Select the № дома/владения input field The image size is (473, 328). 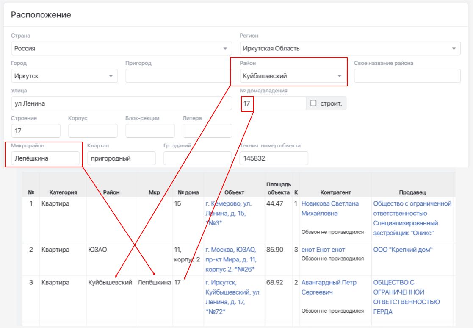(x=273, y=103)
